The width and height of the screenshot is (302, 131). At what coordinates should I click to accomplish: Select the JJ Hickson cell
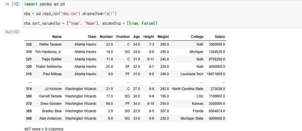[53, 89]
